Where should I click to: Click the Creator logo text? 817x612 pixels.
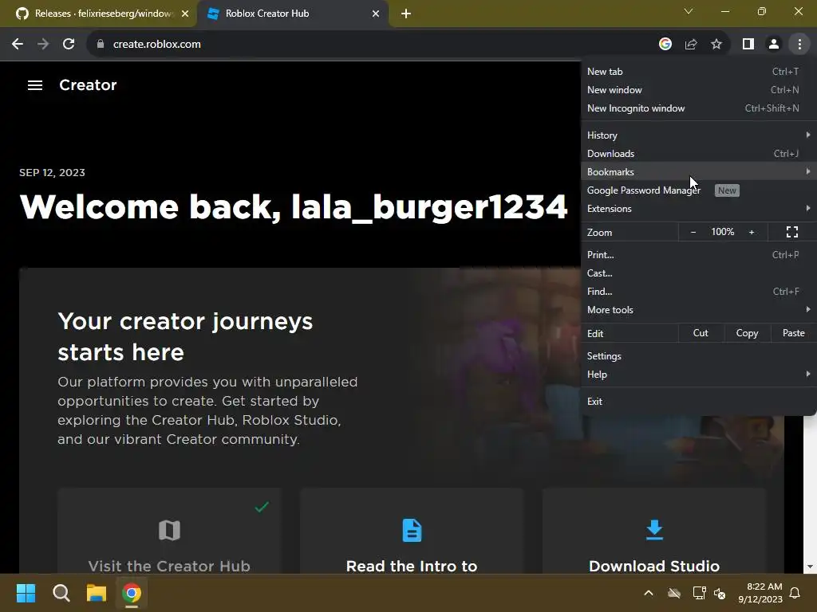tap(88, 84)
